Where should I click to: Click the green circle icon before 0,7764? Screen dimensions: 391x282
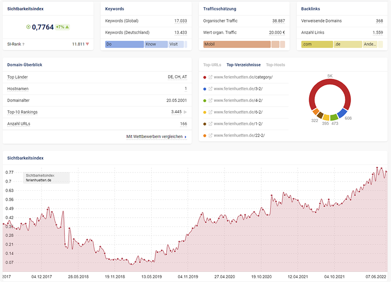[28, 27]
